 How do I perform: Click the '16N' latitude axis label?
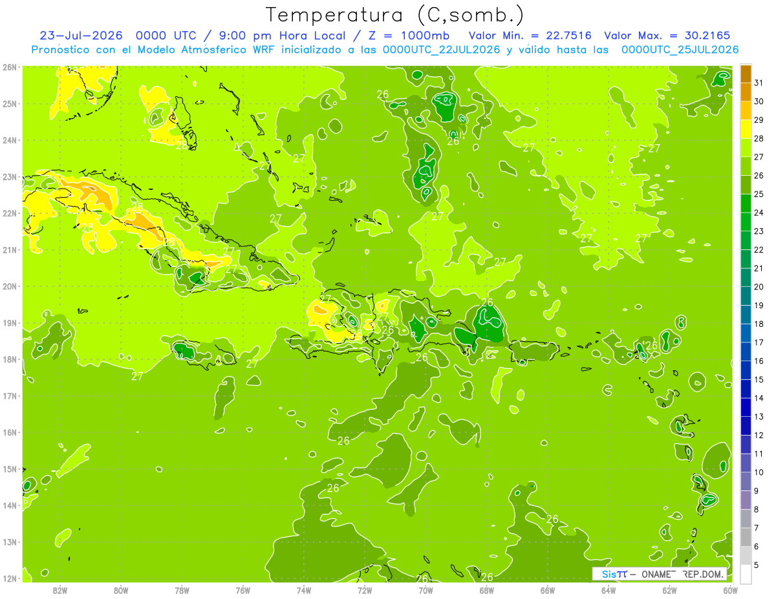tap(10, 432)
